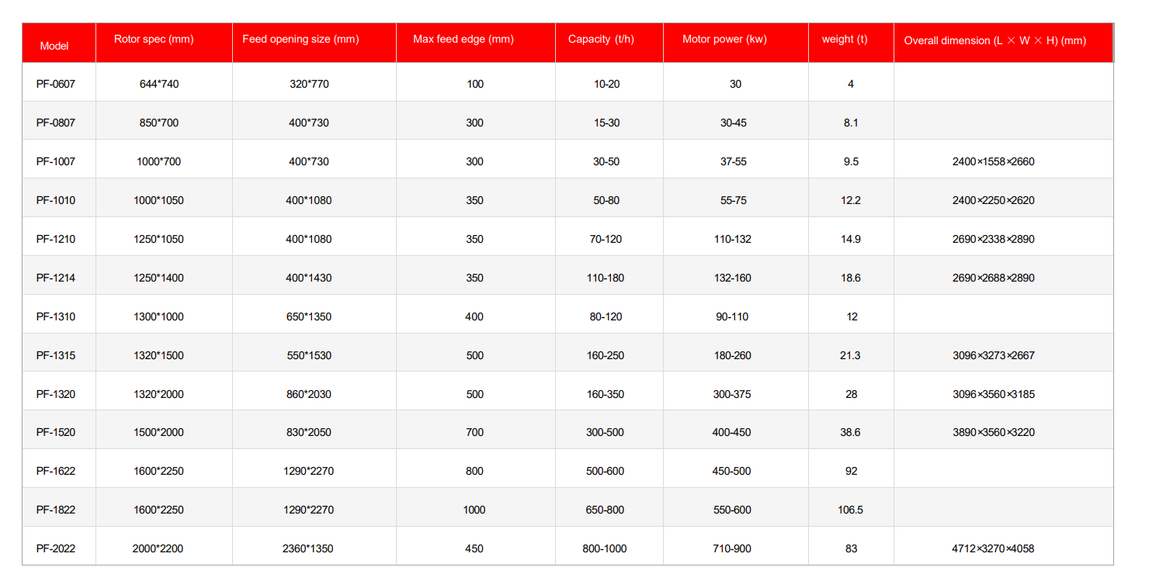The height and width of the screenshot is (581, 1149).
Task: Click rotor spec 850*700
Action: point(159,123)
